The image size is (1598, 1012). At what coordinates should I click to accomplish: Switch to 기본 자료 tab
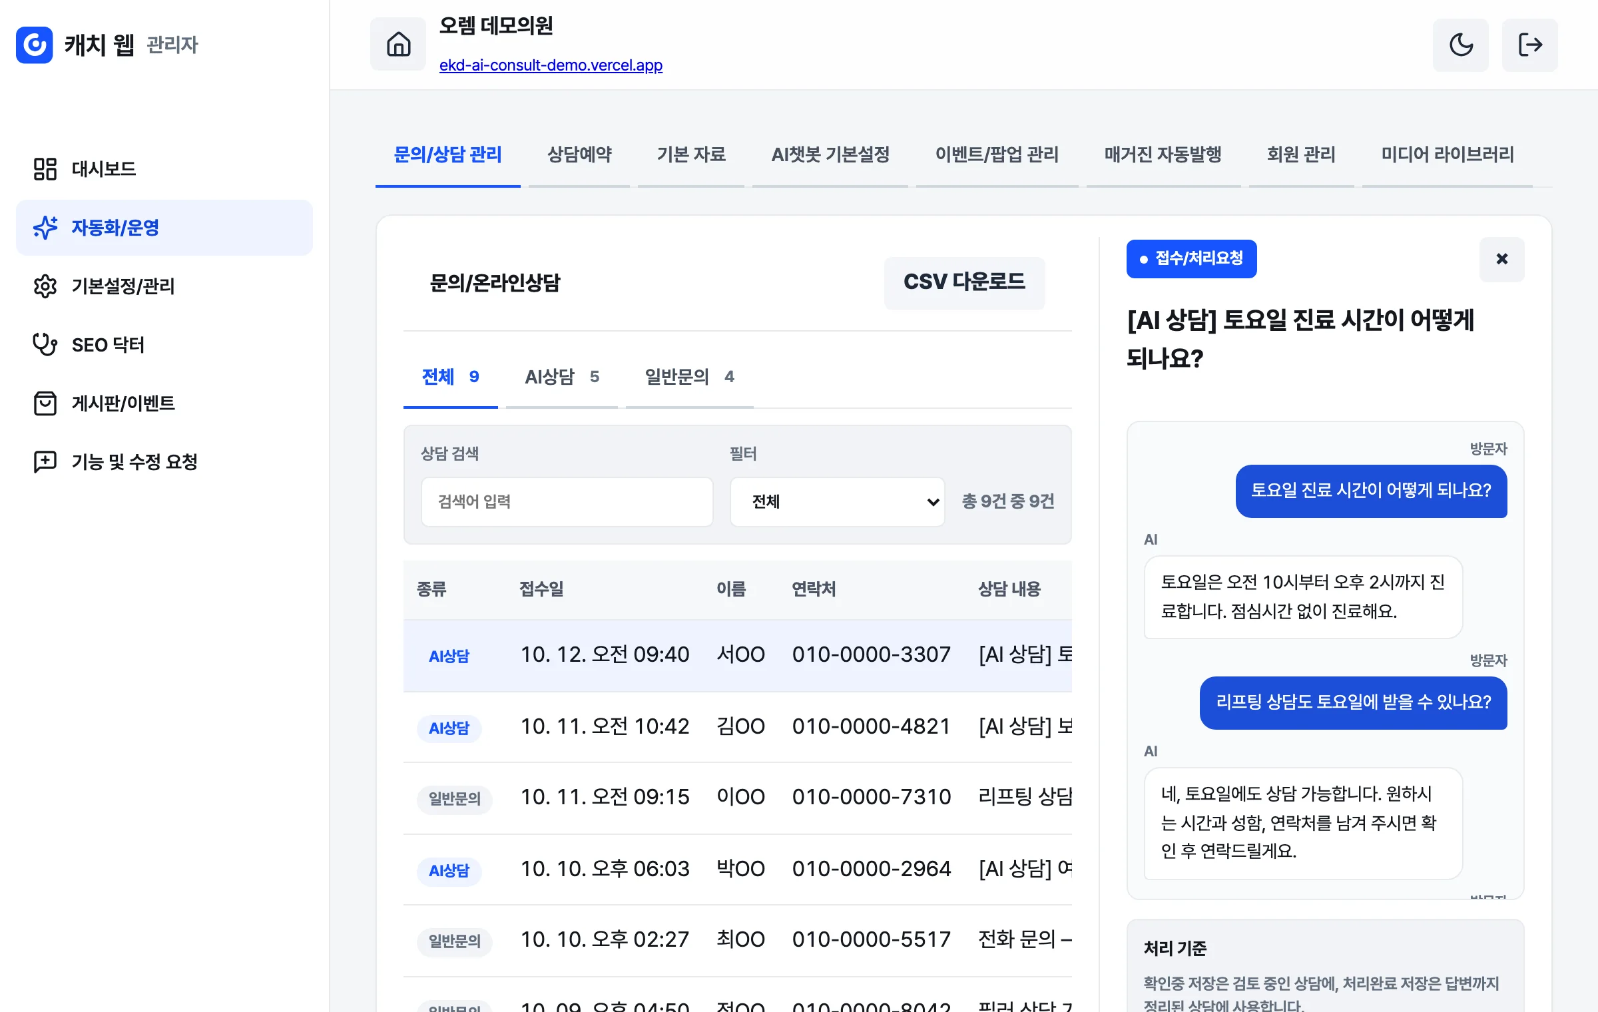pyautogui.click(x=691, y=154)
